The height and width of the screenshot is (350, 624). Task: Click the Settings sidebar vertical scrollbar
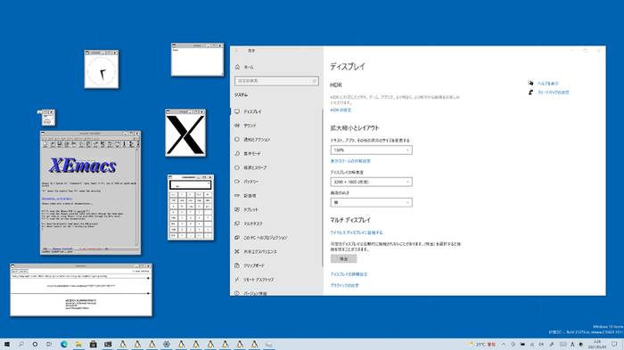click(x=322, y=187)
